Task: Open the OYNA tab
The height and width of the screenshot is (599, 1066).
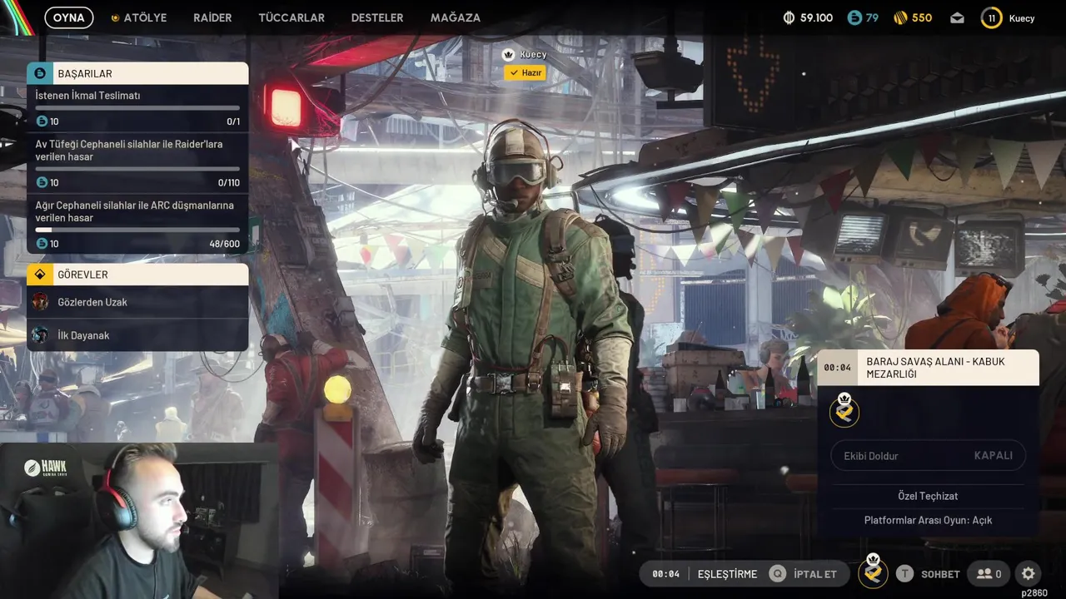Action: [68, 17]
